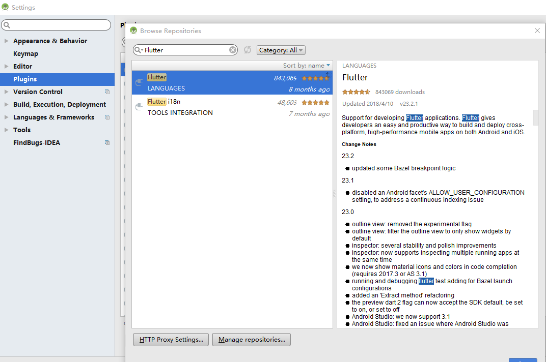The height and width of the screenshot is (362, 546).
Task: Select the Flutter i18n plugin row
Action: (232, 107)
